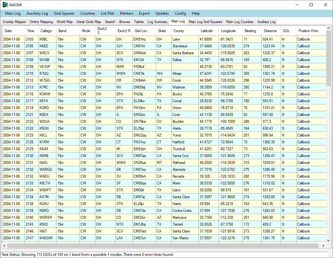Screen dimensions: 333x258
Task: Switch to the Great Circle Map tab
Action: coord(89,22)
